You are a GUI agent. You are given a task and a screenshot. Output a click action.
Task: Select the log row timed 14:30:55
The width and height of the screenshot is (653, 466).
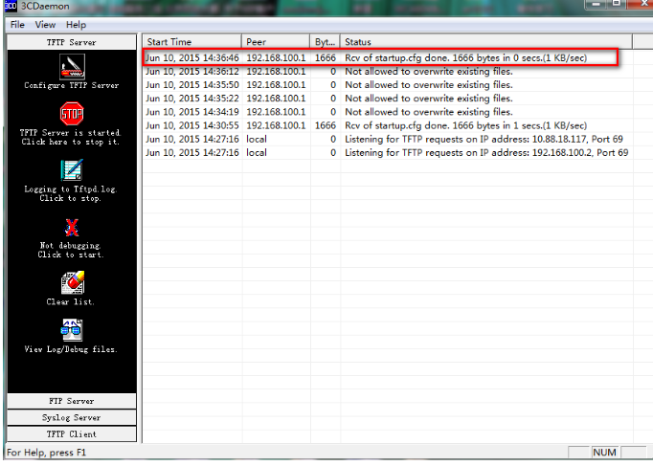coord(388,125)
